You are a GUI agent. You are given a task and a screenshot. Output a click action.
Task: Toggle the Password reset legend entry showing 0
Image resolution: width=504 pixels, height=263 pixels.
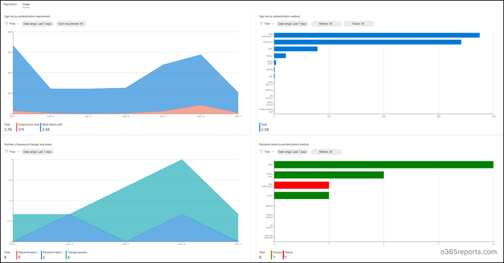(28, 255)
